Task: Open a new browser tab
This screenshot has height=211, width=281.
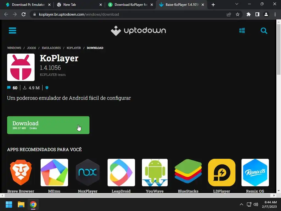Action: (x=213, y=5)
